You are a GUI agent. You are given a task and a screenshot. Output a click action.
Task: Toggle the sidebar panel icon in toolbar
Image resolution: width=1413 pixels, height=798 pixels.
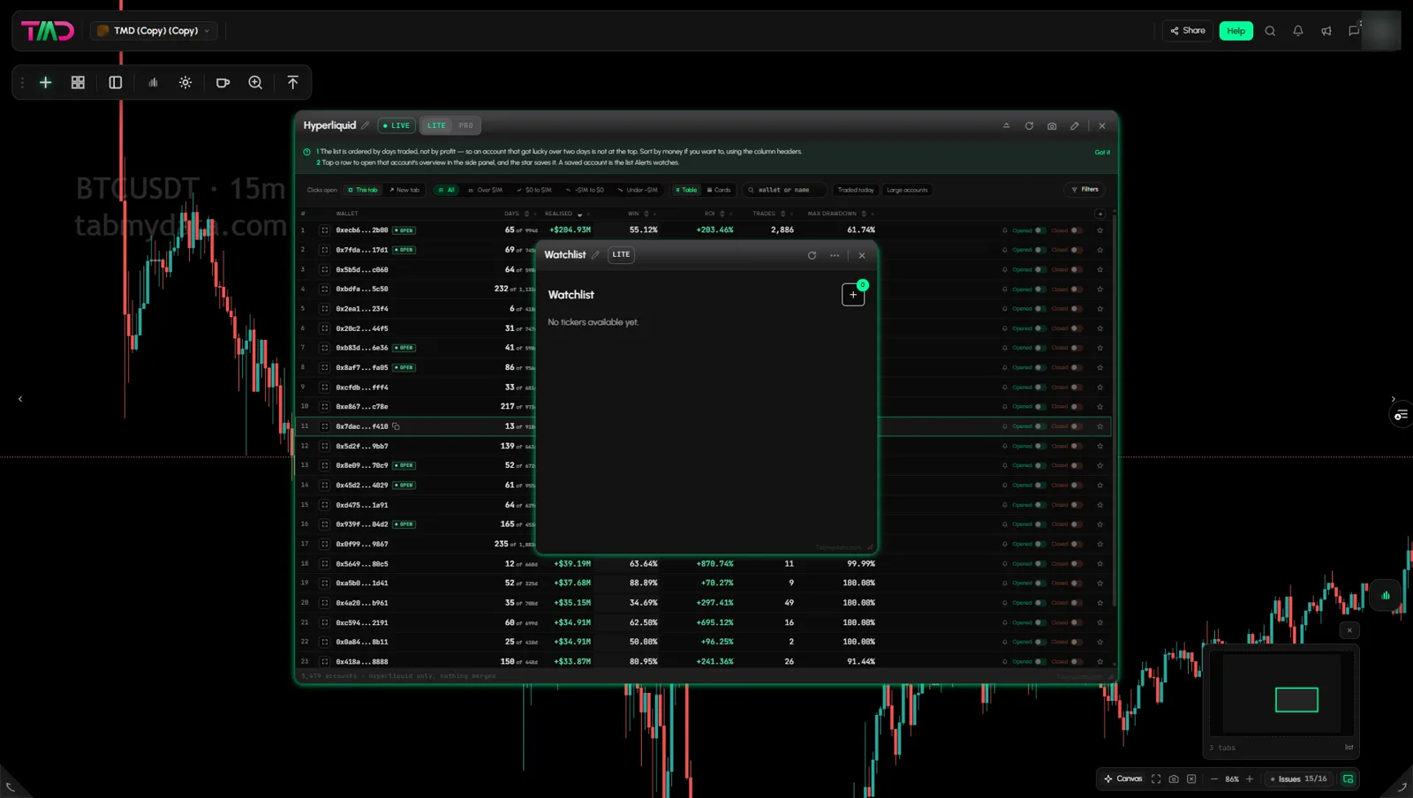115,82
